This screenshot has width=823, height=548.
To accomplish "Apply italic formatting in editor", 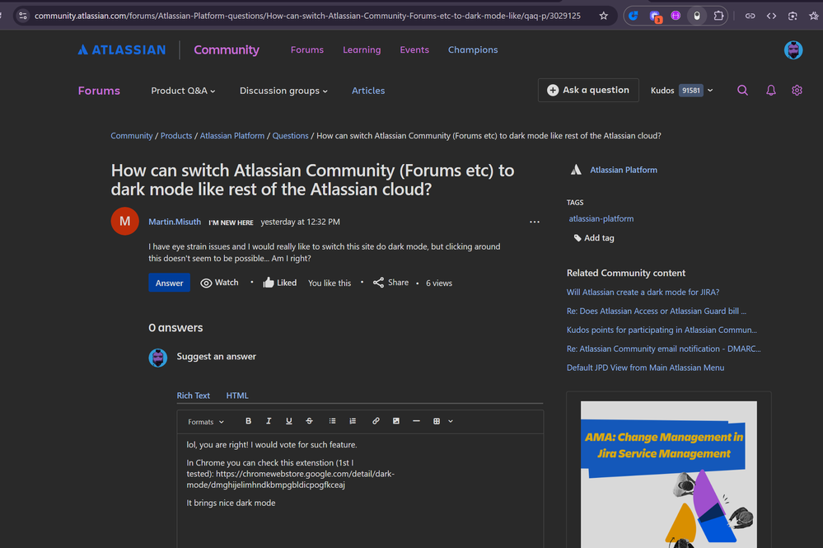I will pyautogui.click(x=269, y=421).
